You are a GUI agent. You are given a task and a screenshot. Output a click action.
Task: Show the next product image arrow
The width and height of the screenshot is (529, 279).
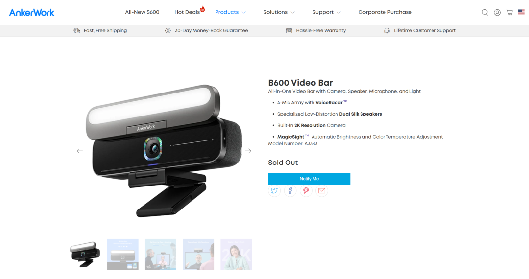(248, 151)
